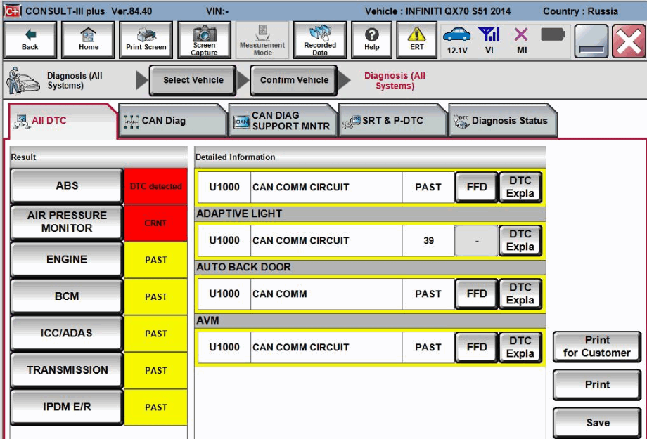This screenshot has height=439, width=647.
Task: Click the Print button
Action: [x=597, y=385]
